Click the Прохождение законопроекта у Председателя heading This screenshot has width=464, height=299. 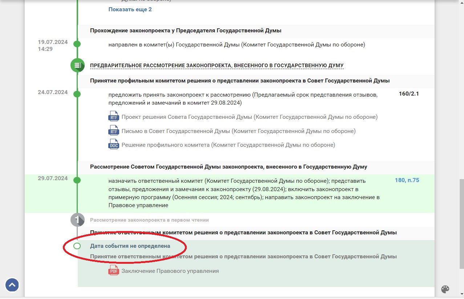click(x=186, y=31)
